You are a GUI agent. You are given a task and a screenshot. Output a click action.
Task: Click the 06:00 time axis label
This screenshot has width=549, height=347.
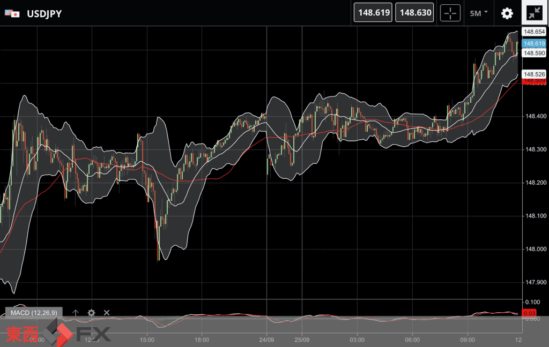(412, 340)
